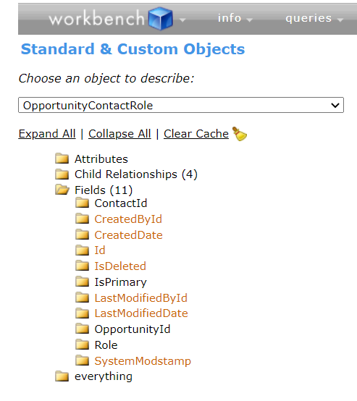
Task: Click the Clear Cache broom icon
Action: (240, 134)
